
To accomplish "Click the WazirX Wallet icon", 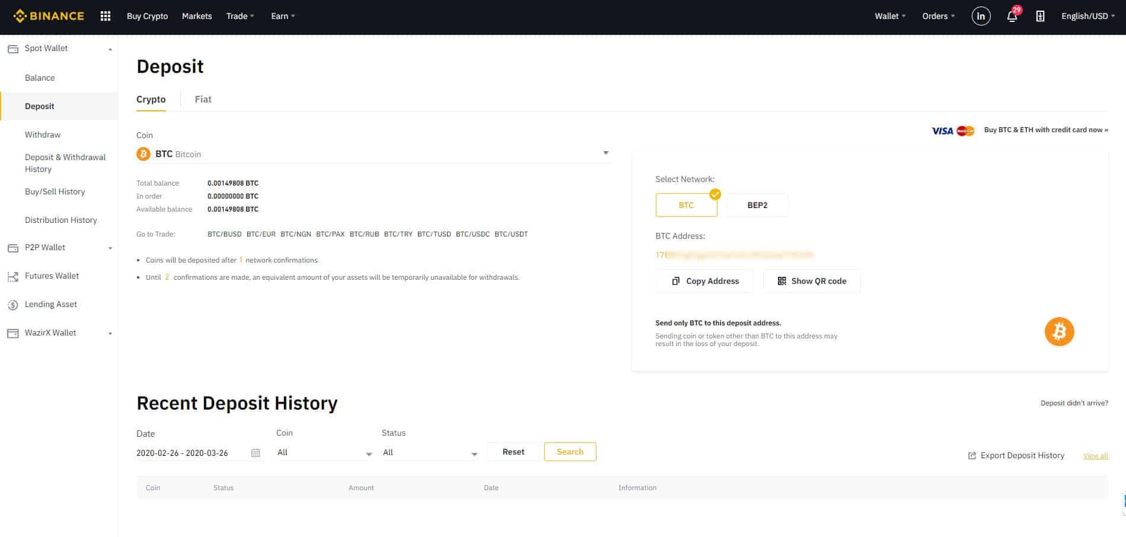I will (x=12, y=333).
